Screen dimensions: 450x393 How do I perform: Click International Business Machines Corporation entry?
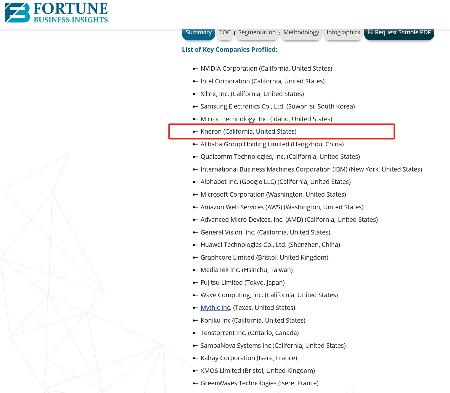point(311,169)
